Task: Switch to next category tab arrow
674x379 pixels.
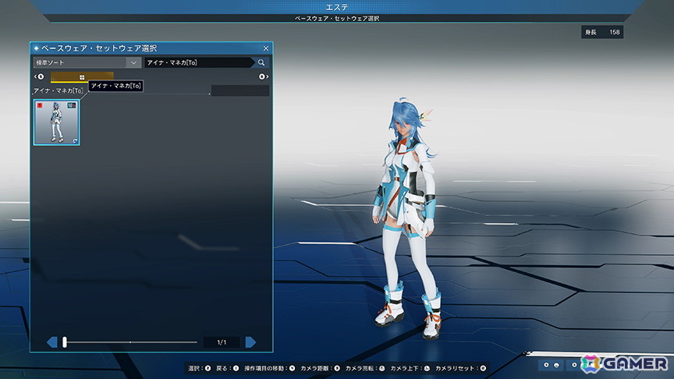Action: coord(264,76)
